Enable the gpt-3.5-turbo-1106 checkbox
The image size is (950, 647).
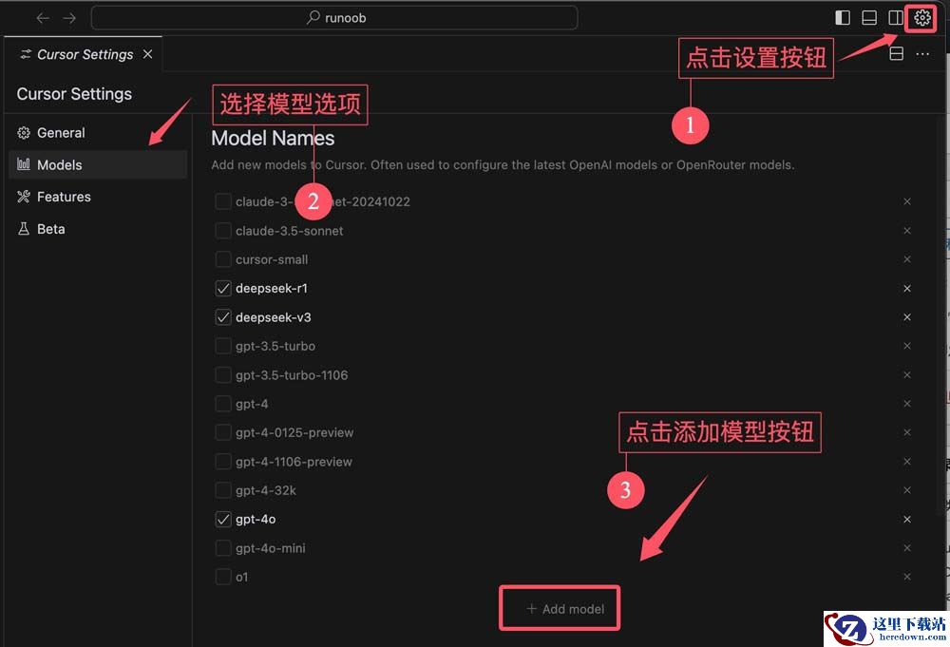coord(223,375)
